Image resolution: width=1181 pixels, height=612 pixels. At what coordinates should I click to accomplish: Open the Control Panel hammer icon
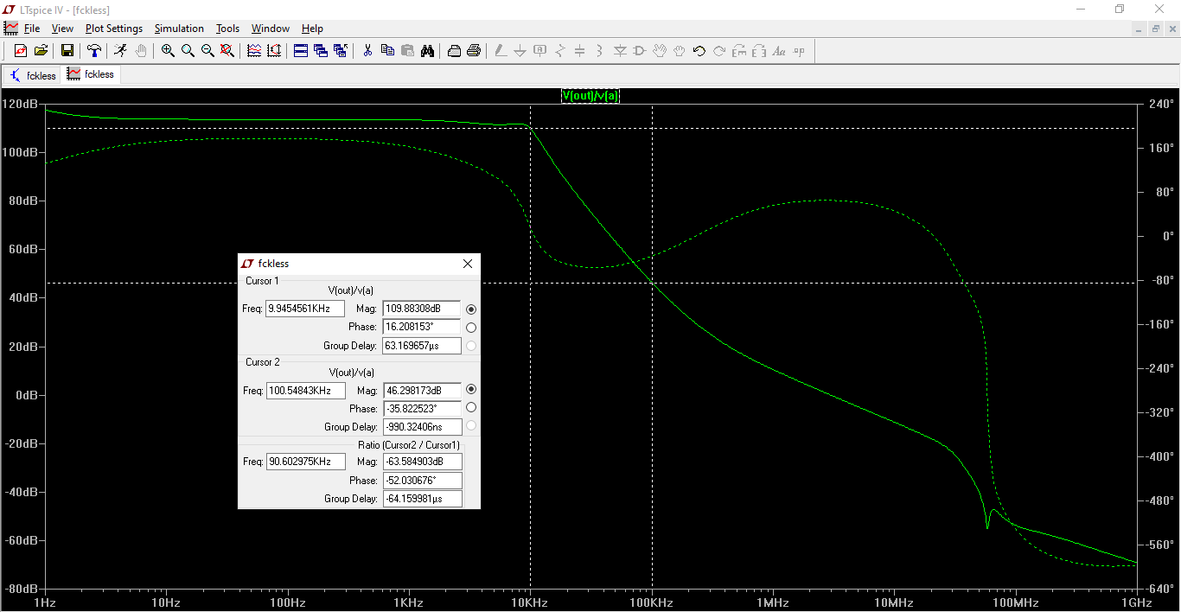(x=93, y=51)
